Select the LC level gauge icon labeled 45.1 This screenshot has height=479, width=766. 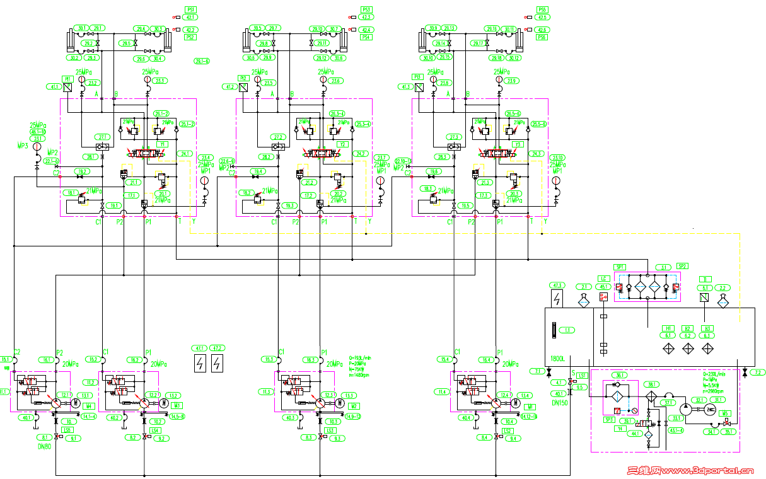tap(603, 297)
